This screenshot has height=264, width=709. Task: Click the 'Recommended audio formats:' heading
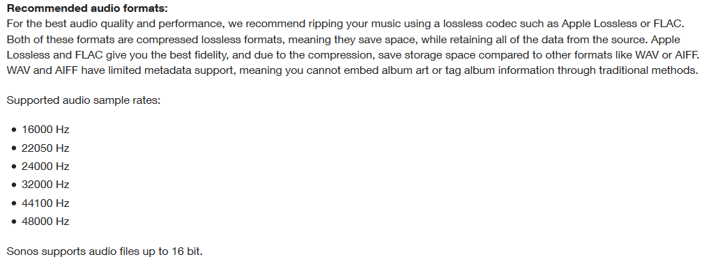[87, 8]
